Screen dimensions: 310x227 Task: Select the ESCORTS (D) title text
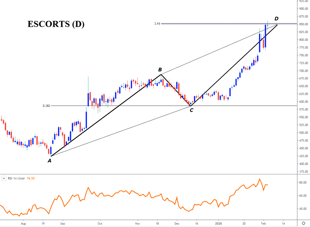click(56, 24)
